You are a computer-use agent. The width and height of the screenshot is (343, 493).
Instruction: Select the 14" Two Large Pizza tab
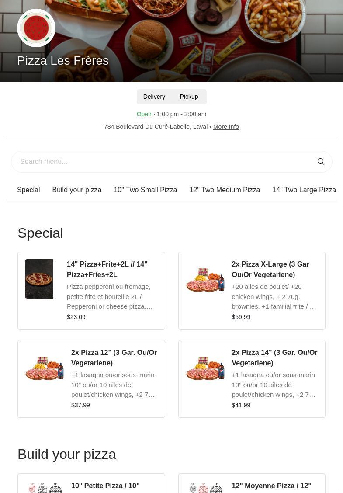[304, 190]
